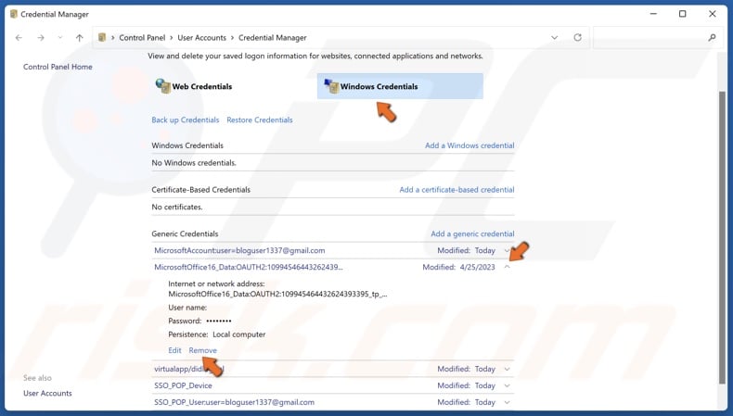The image size is (733, 416).
Task: Click the MicrosoftOffice16_Data:OAUTH2 credential entry
Action: pos(249,267)
